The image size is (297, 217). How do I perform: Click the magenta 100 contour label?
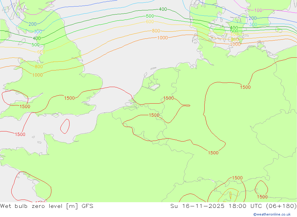click(258, 10)
